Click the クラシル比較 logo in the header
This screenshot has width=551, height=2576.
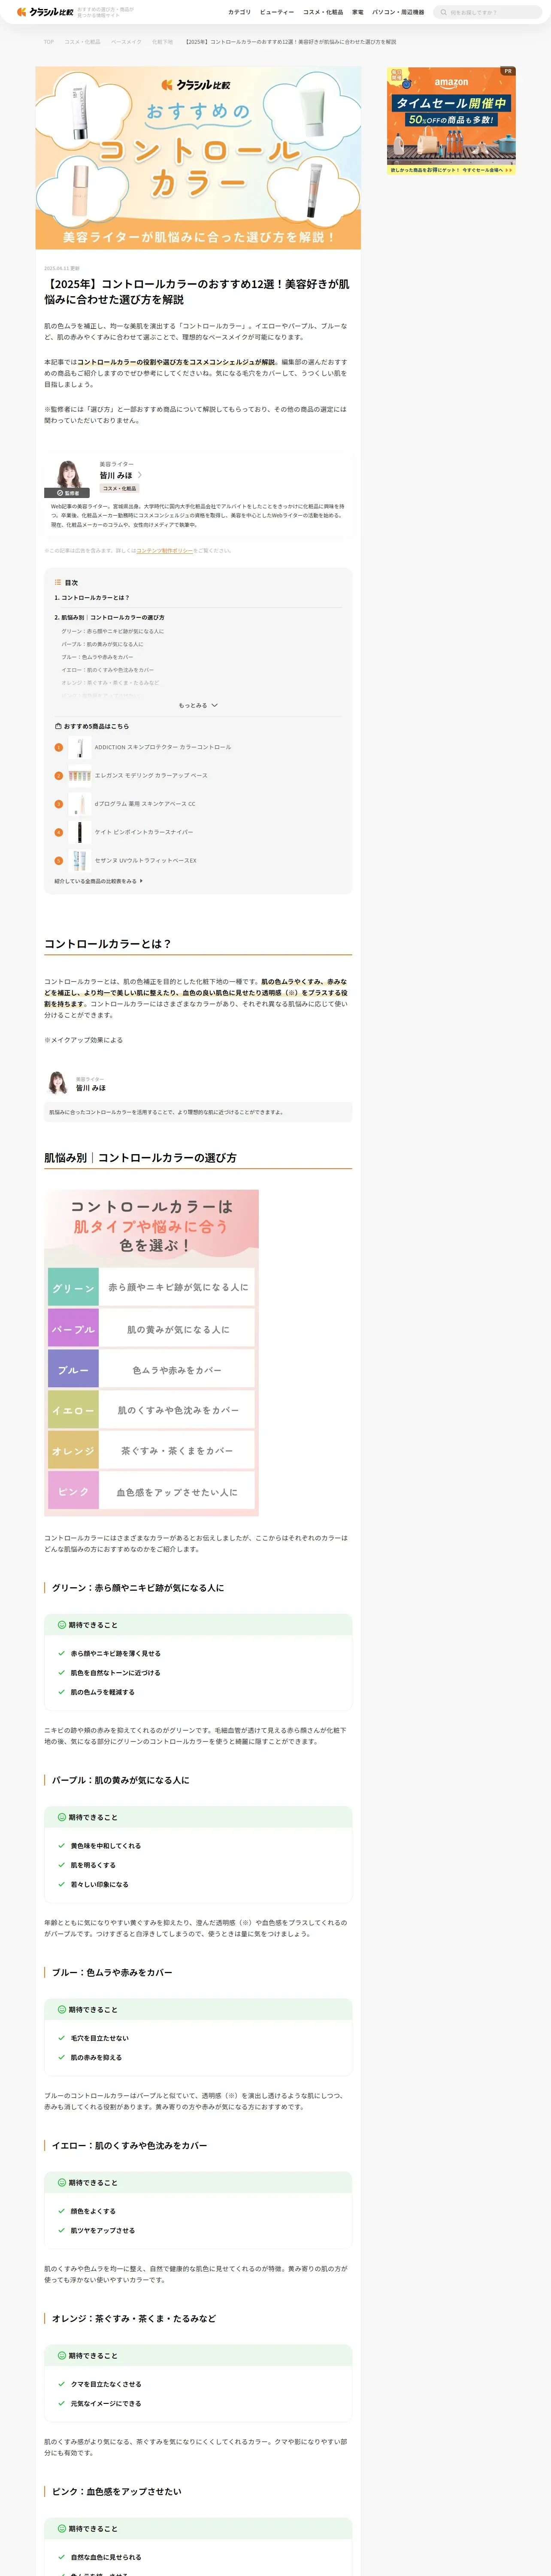[x=45, y=12]
